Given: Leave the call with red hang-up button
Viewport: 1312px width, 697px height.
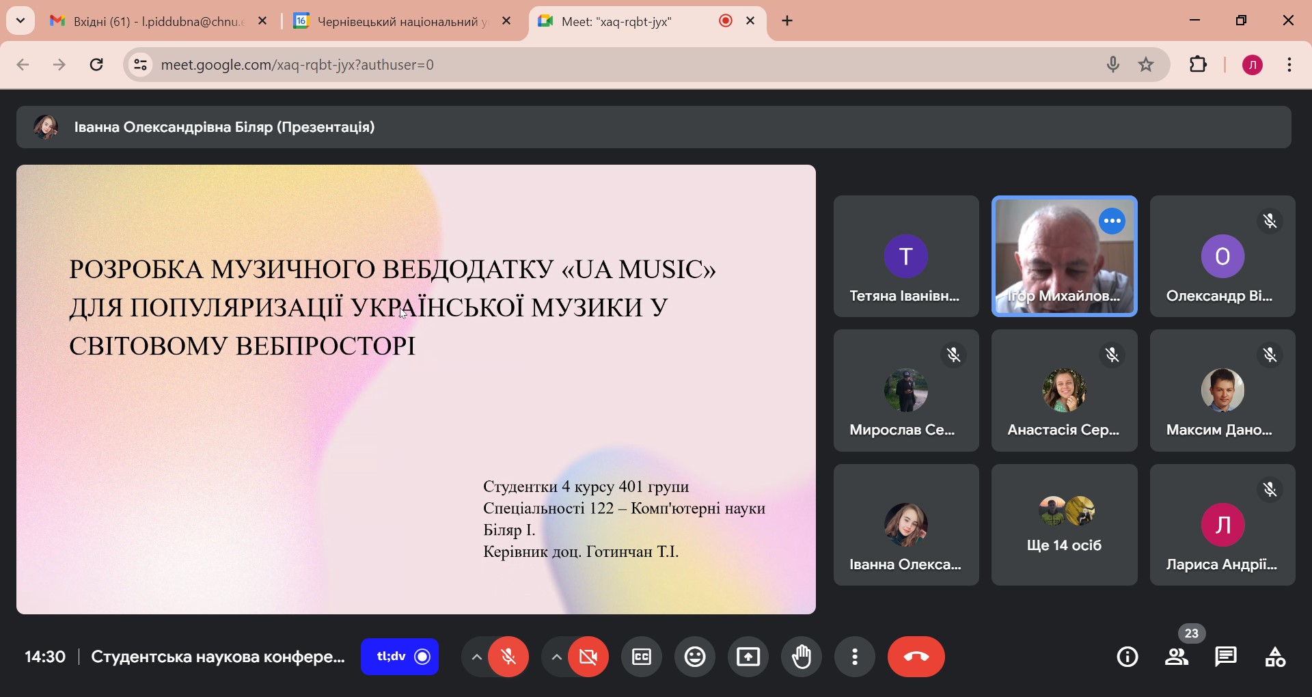Looking at the screenshot, I should [916, 657].
